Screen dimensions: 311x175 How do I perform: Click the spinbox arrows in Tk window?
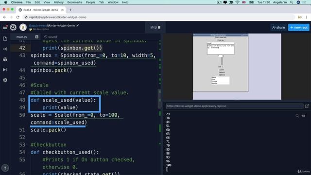tap(223, 56)
